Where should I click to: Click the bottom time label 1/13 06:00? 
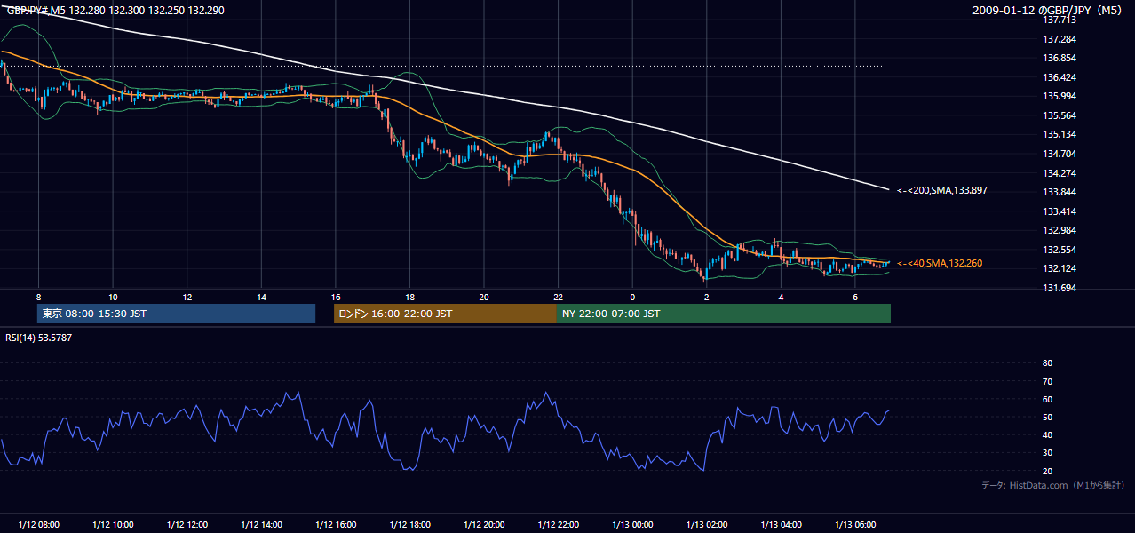854,525
